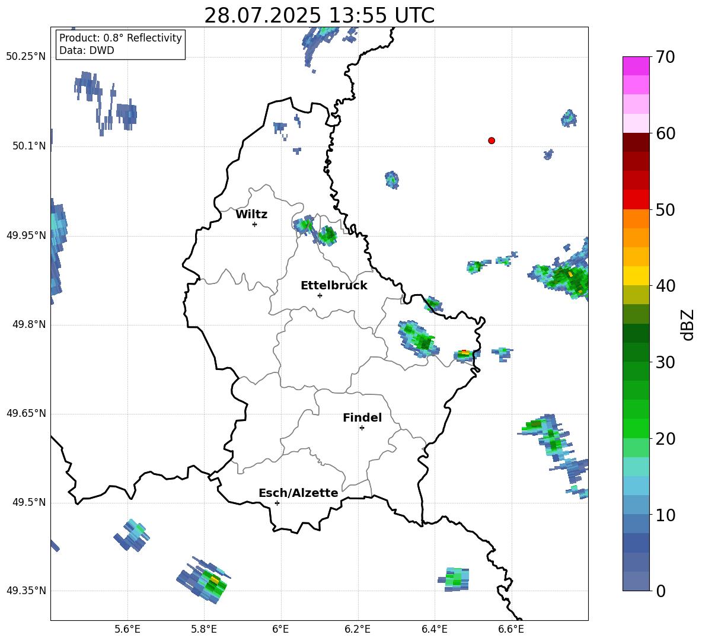This screenshot has height=641, width=702.
Task: Click the 10 value on the colorbar
Action: click(x=665, y=515)
